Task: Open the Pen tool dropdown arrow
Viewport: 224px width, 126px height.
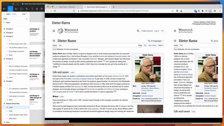Action: [29, 9]
